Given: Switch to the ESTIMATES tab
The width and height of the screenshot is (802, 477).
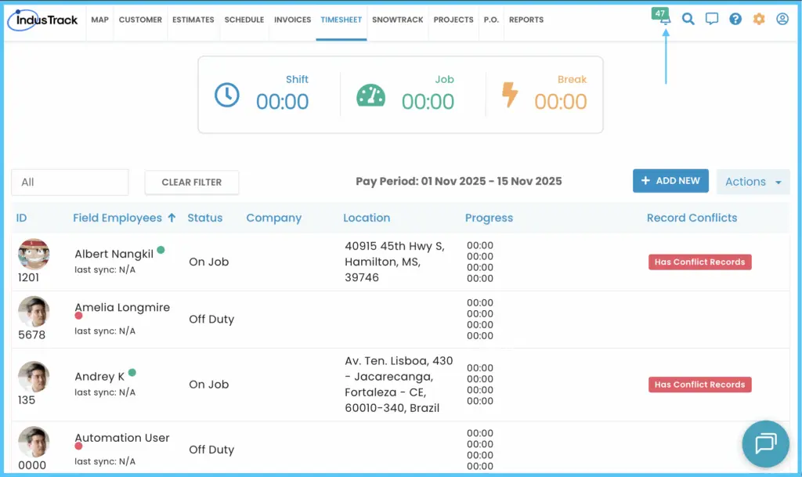Looking at the screenshot, I should click(x=193, y=20).
